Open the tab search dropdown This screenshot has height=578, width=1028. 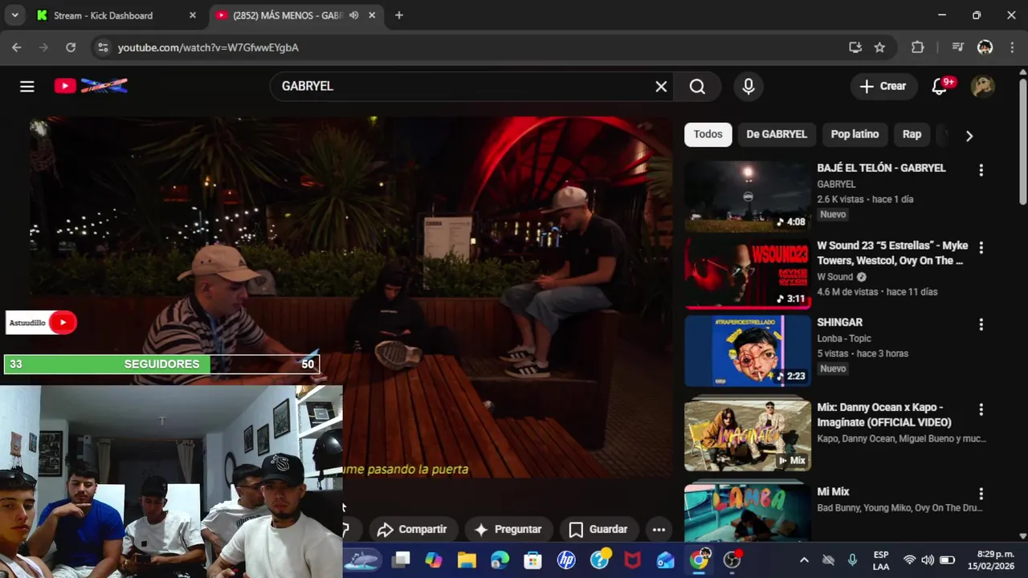pos(14,15)
